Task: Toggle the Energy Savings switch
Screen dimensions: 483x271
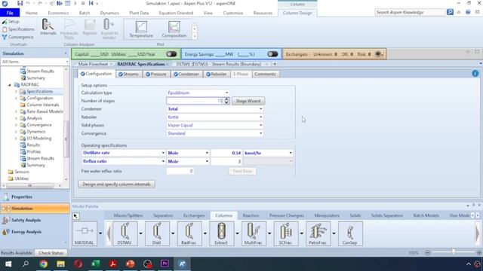Action: (272, 54)
